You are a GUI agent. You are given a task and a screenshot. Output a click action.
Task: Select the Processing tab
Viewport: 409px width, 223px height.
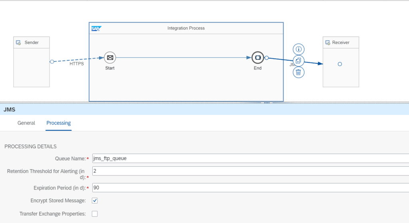pos(58,123)
